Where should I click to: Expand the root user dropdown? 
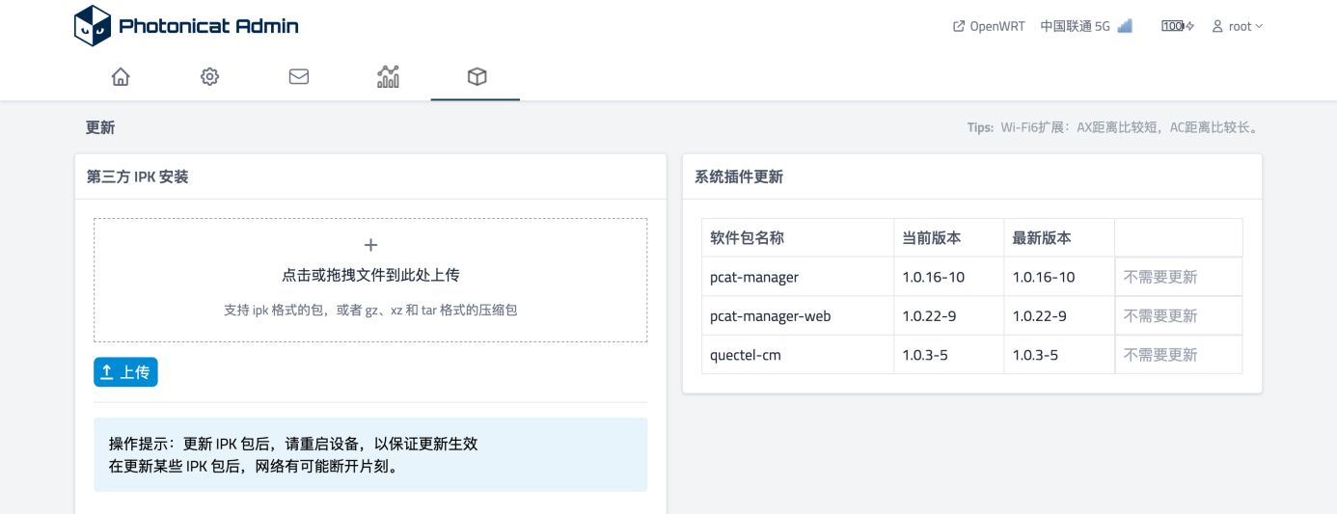[1238, 26]
